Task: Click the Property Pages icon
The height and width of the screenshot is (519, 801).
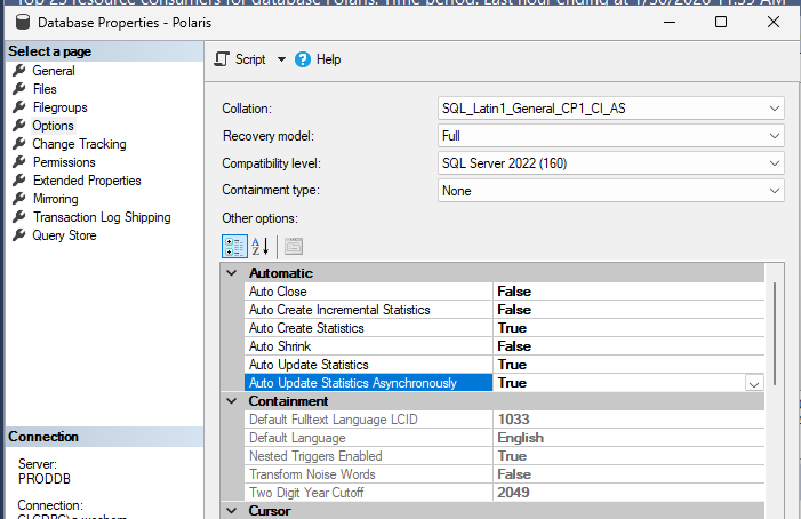Action: click(x=294, y=247)
